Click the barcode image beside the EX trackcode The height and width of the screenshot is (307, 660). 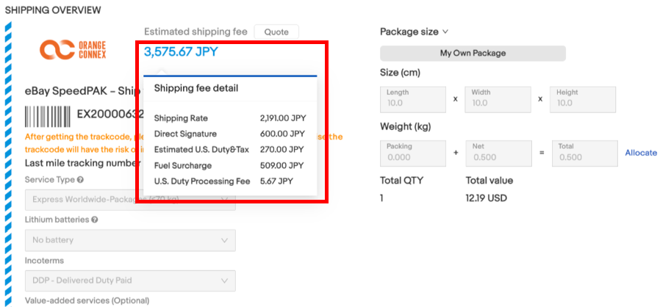(x=48, y=117)
